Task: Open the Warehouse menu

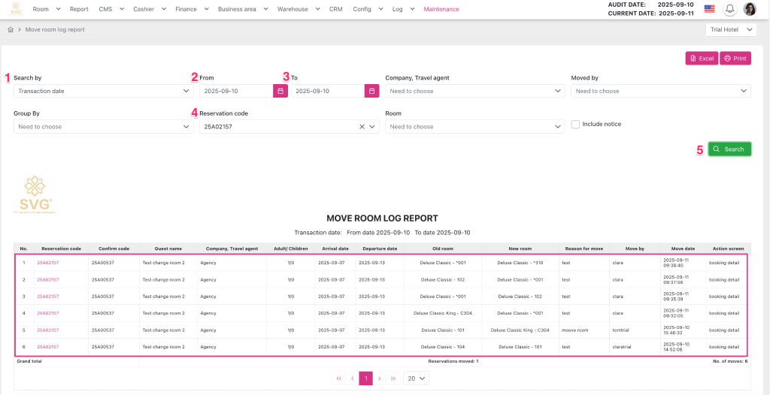Action: pos(296,10)
